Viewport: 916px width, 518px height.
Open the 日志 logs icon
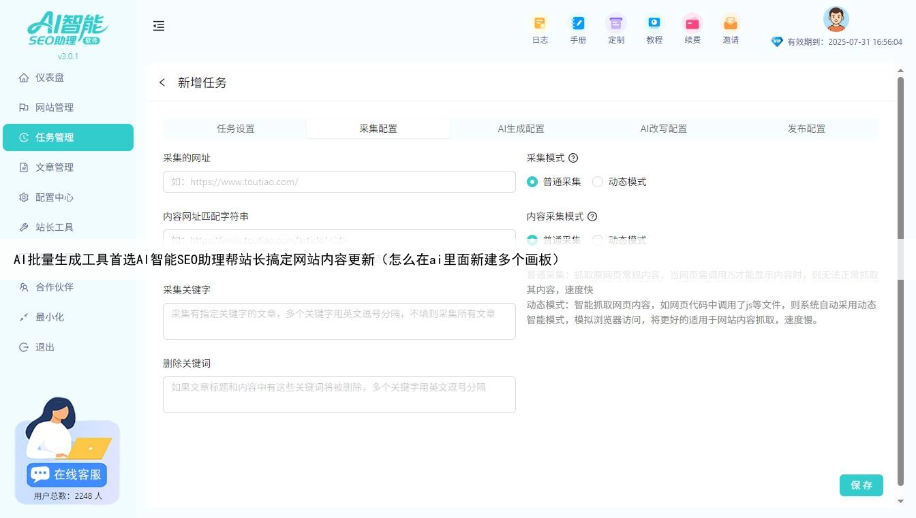(540, 29)
